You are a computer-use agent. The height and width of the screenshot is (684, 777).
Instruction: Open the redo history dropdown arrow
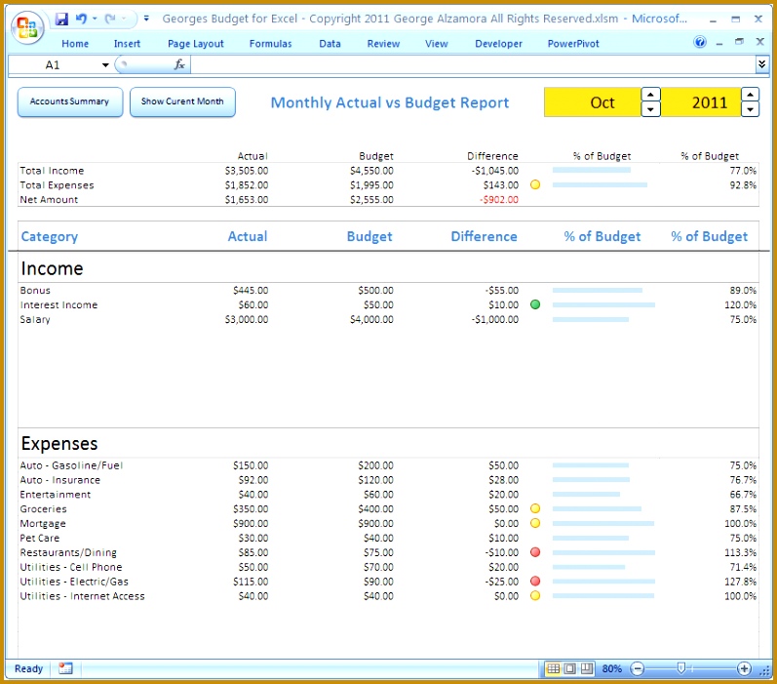click(124, 19)
